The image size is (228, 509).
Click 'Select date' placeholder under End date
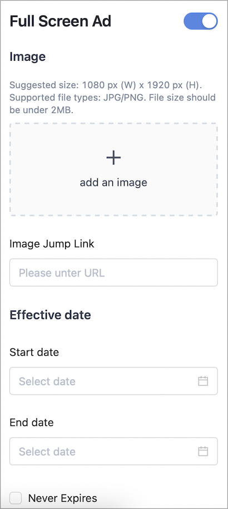tap(47, 452)
